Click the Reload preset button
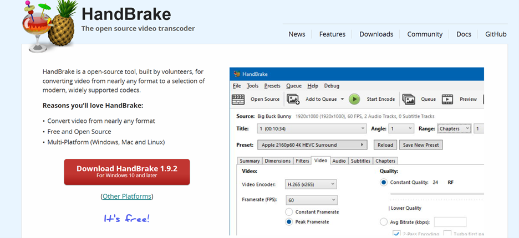 click(385, 145)
